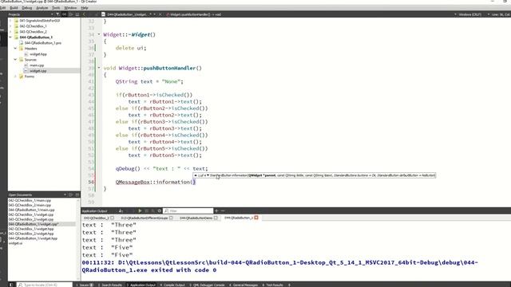Open 042-QCheckBox_1/main.cpp document
Image resolution: width=511 pixels, height=287 pixels.
[x=30, y=200]
